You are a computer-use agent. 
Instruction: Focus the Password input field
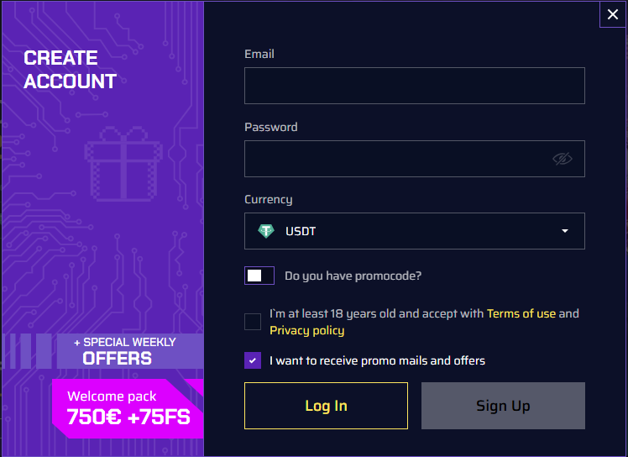[415, 159]
